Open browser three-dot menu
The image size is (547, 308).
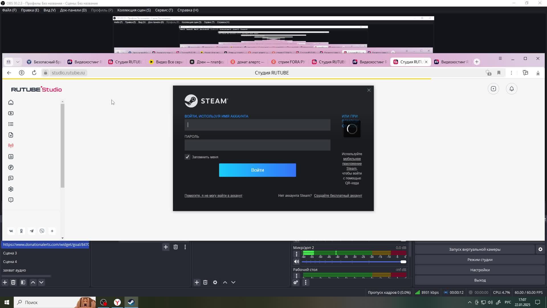tap(511, 73)
